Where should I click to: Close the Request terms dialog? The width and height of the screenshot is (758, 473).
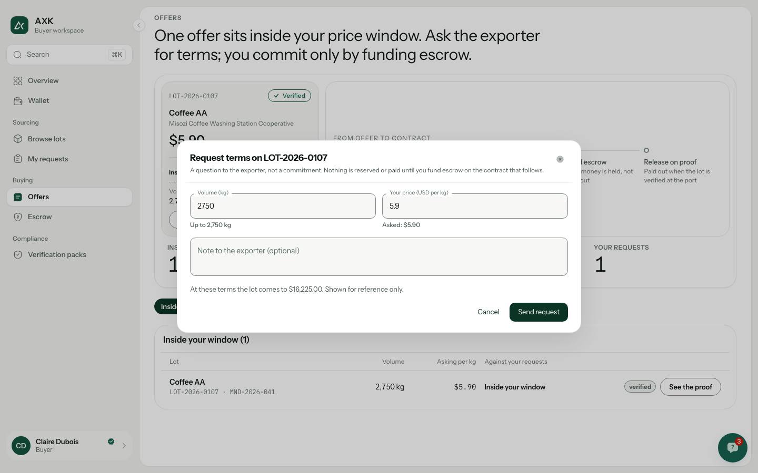560,159
